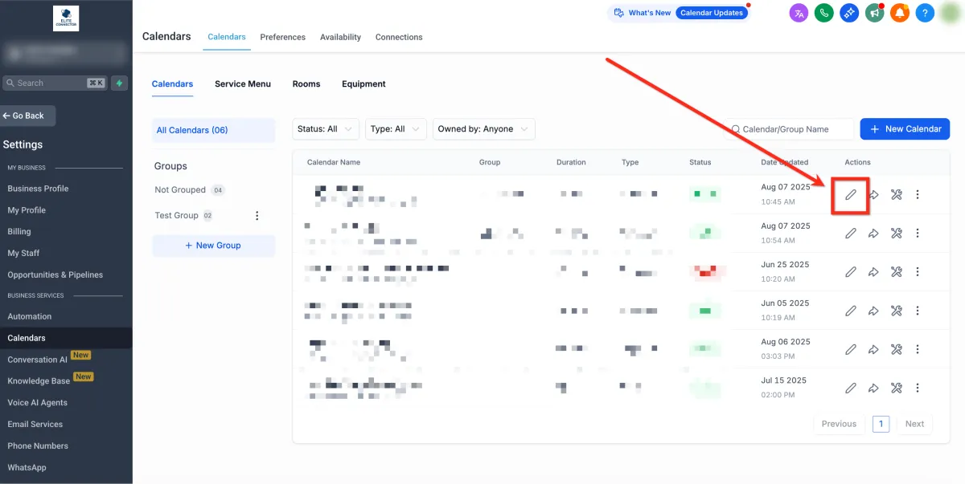Open the blue question mark help icon

coord(925,13)
